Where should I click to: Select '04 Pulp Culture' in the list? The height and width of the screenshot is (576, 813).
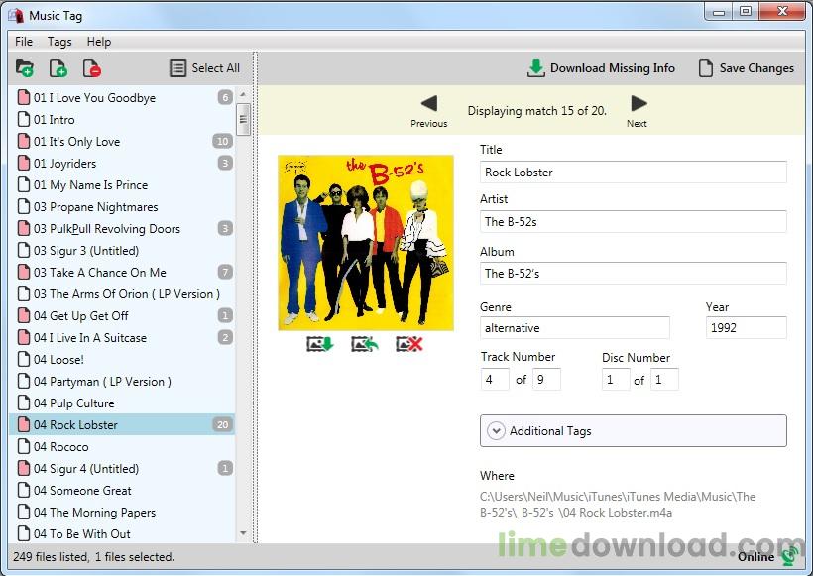(x=122, y=403)
